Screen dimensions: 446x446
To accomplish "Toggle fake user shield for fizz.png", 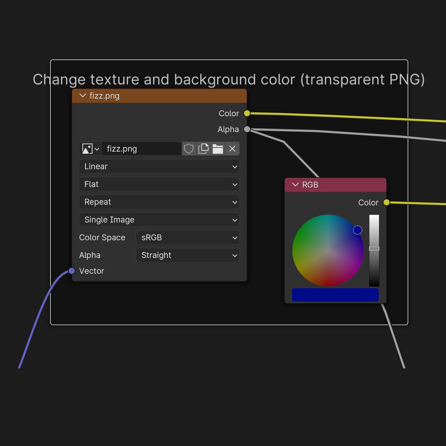I will tap(189, 149).
